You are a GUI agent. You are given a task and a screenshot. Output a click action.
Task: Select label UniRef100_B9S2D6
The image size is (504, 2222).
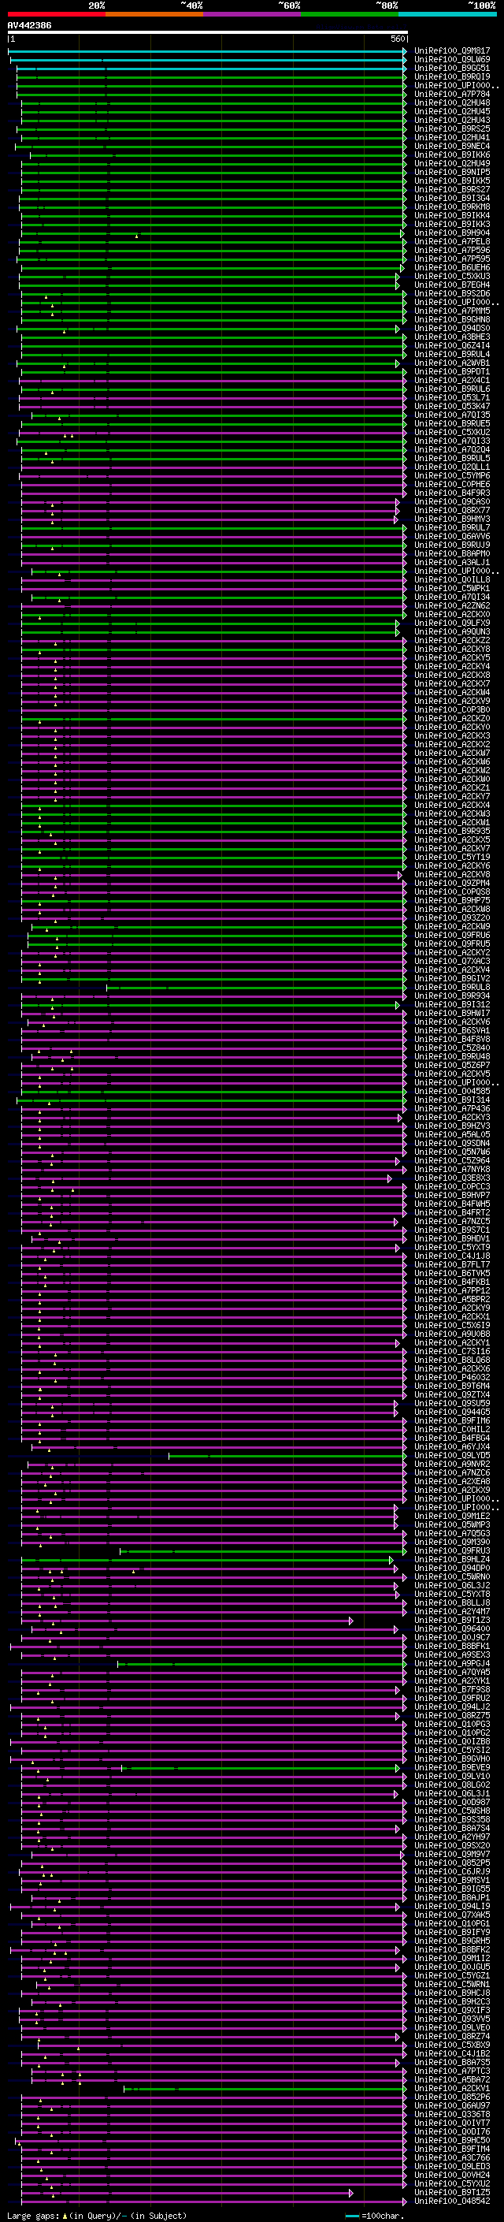point(451,294)
